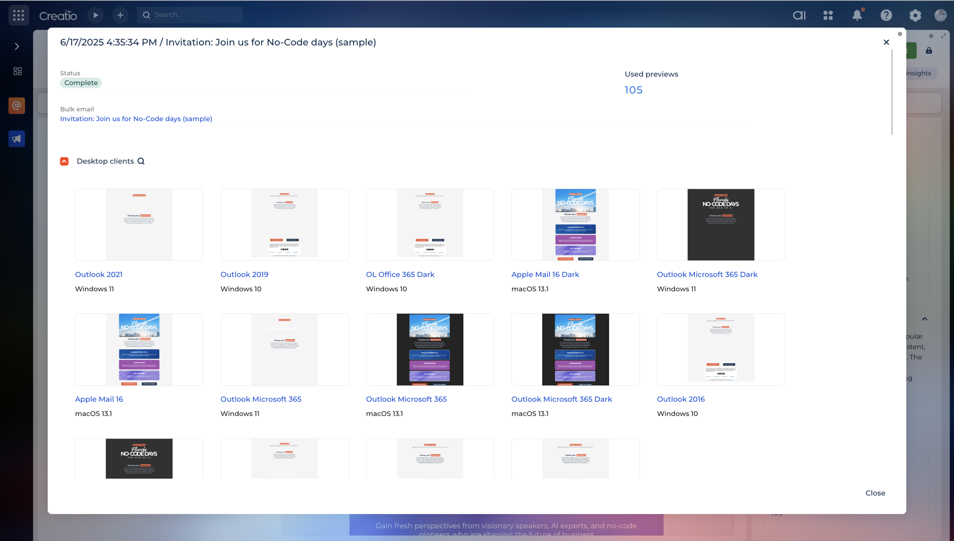
Task: Open the notifications bell icon
Action: (x=857, y=15)
